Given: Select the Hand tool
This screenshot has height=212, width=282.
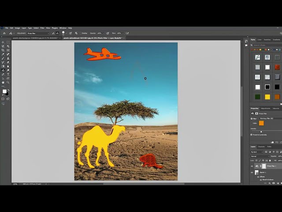Looking at the screenshot, I should pyautogui.click(x=3, y=83).
